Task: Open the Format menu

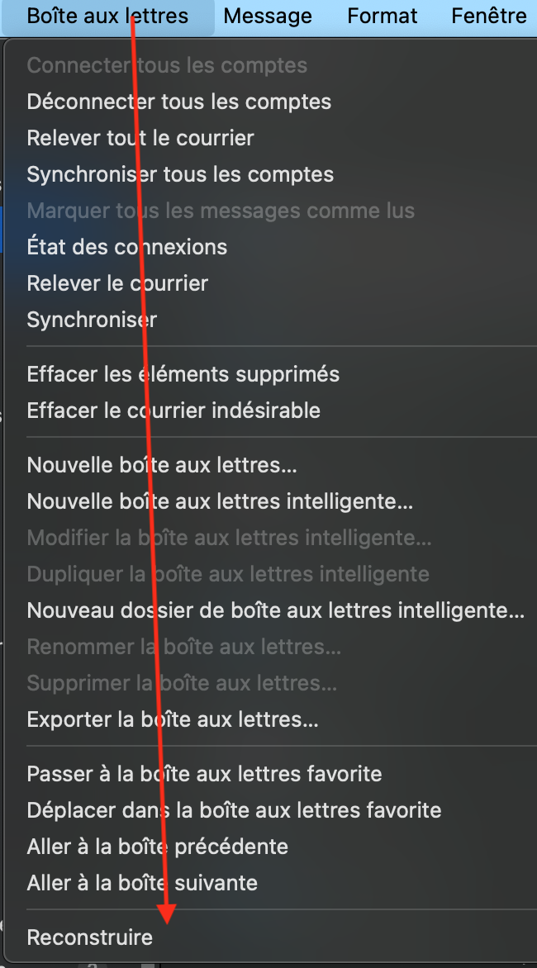Action: [x=383, y=16]
